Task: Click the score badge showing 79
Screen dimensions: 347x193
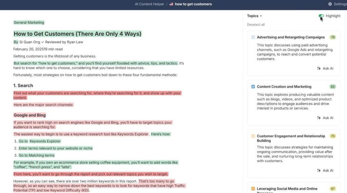Action: tap(332, 37)
